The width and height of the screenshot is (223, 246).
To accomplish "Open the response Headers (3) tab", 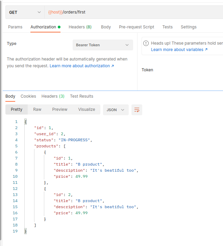I will coord(53,96).
